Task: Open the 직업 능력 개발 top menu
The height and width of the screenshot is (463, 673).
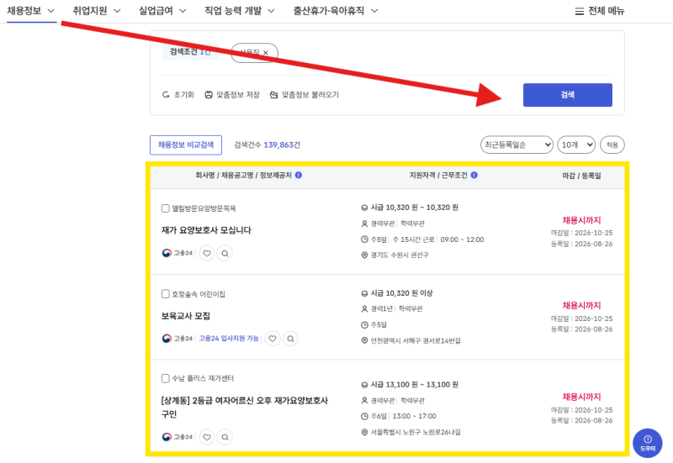Action: click(x=233, y=11)
